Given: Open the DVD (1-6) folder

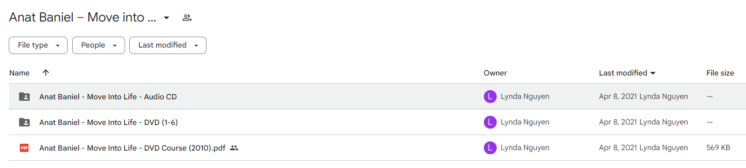Looking at the screenshot, I should (x=109, y=122).
